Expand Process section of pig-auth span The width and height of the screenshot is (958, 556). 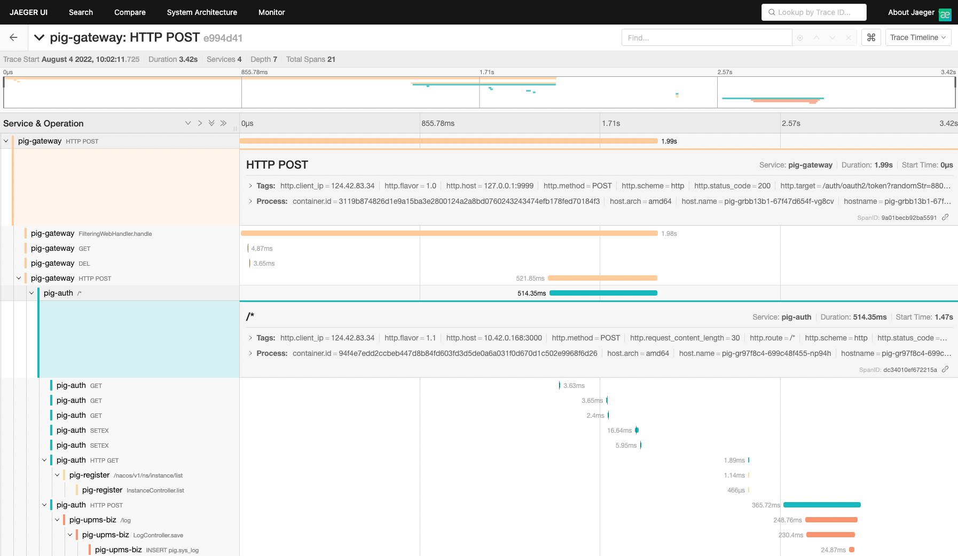pyautogui.click(x=250, y=353)
